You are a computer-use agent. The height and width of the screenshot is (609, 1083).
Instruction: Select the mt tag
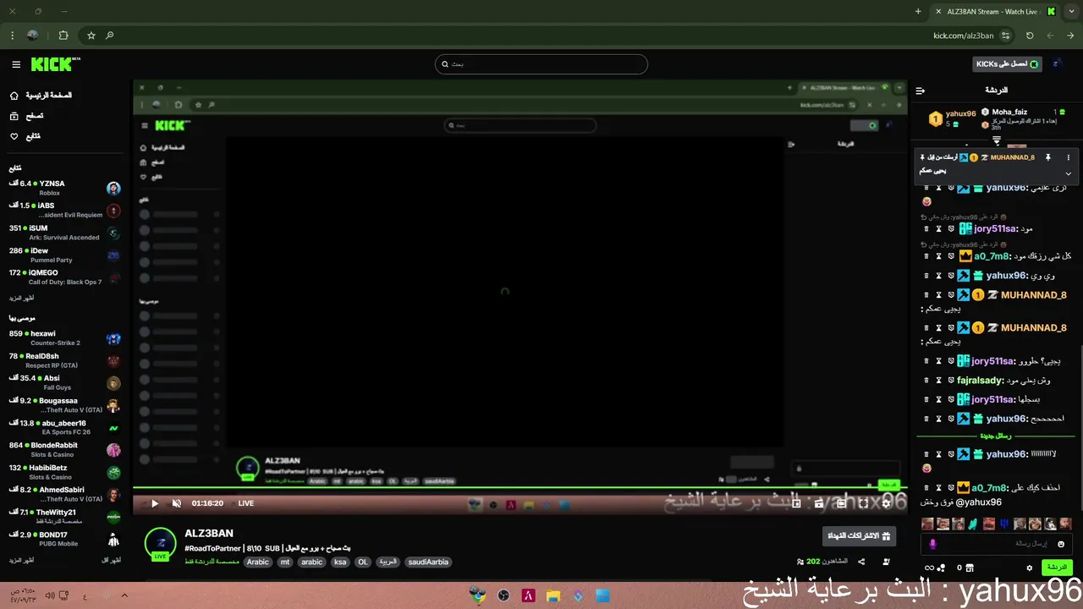(x=285, y=562)
